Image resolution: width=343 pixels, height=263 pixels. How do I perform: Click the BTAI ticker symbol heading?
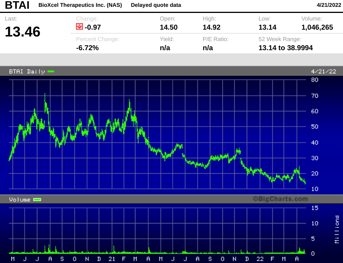tap(17, 5)
